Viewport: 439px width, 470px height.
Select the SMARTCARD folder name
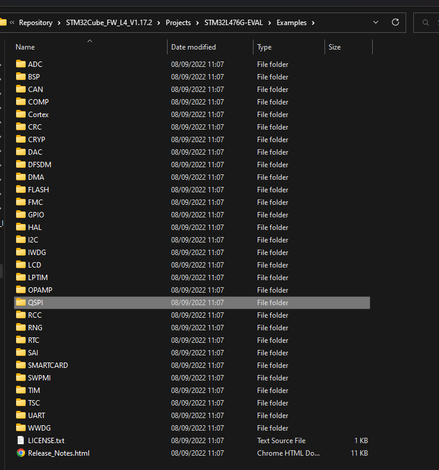[x=48, y=365]
